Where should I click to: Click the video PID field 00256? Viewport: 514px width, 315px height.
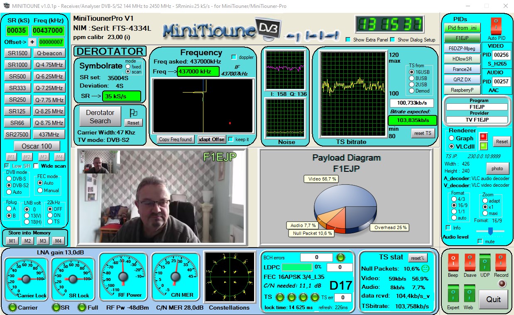(x=502, y=55)
